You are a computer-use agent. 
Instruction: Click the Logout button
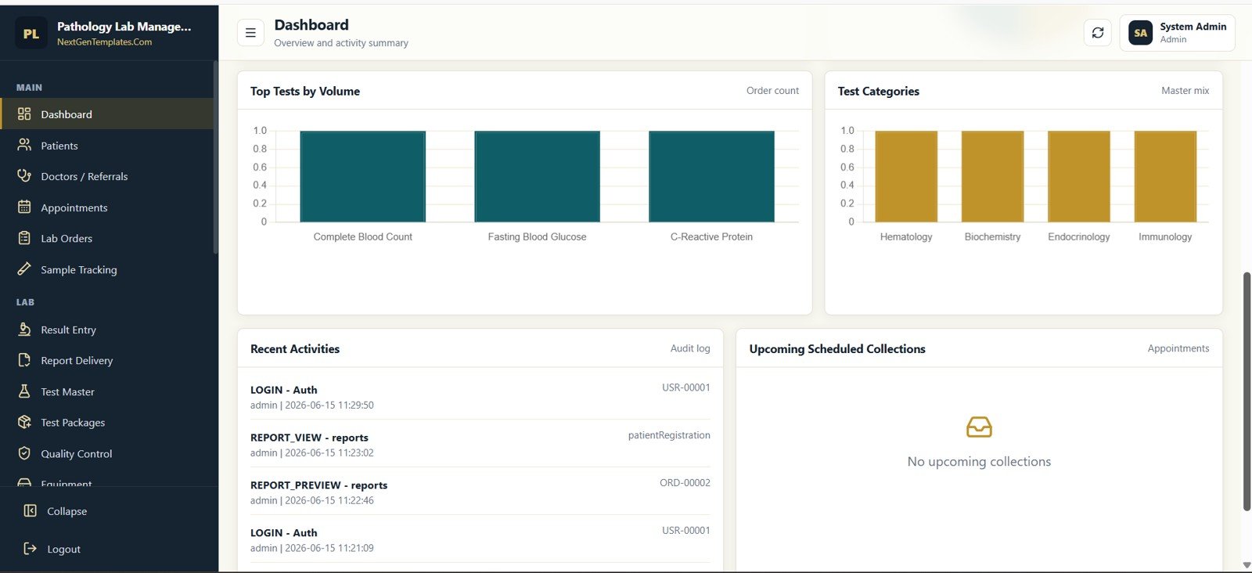pos(109,549)
